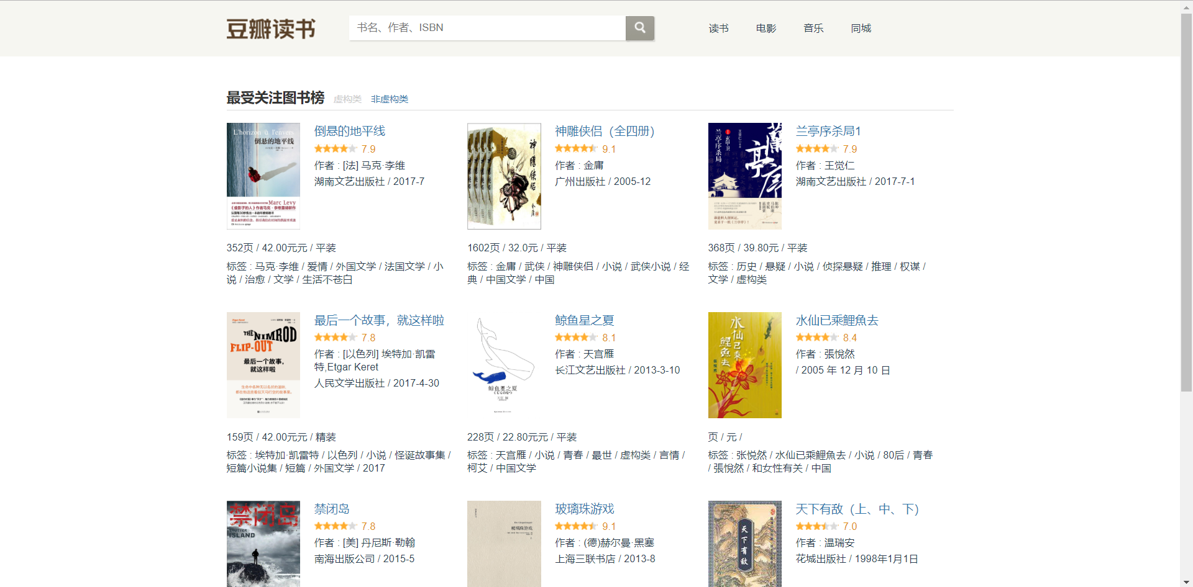This screenshot has height=587, width=1193.
Task: Click publisher text 上海三联书店 / 2013-8
Action: (605, 558)
